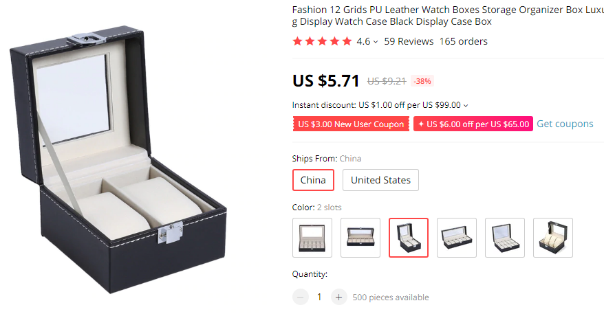Expand the instant discount details chevron

(466, 105)
